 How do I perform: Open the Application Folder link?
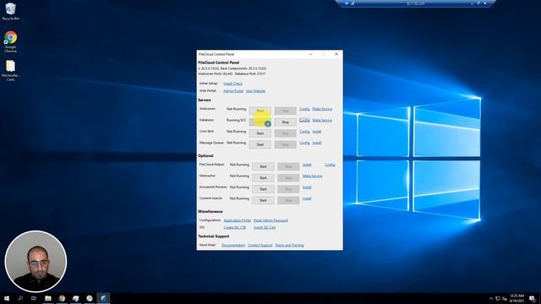(x=238, y=220)
